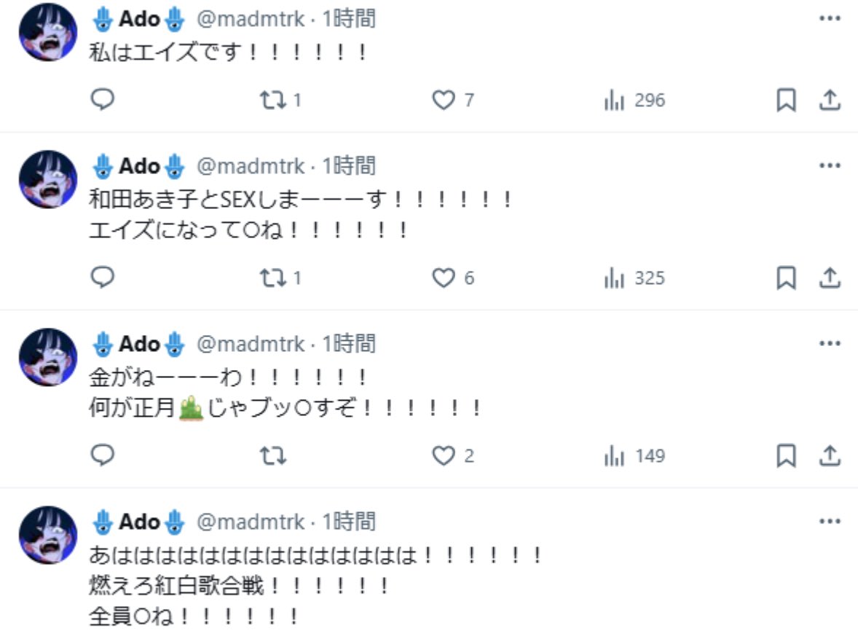Image resolution: width=858 pixels, height=641 pixels.
Task: Retweet the post with 149 views
Action: pos(274,455)
